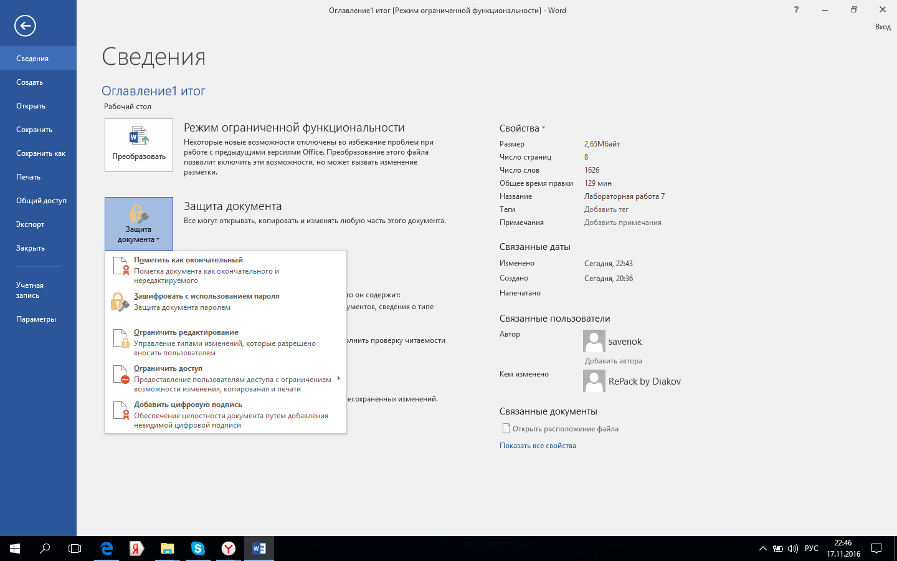
Task: Select Открыть in backstage sidebar
Action: coord(38,105)
